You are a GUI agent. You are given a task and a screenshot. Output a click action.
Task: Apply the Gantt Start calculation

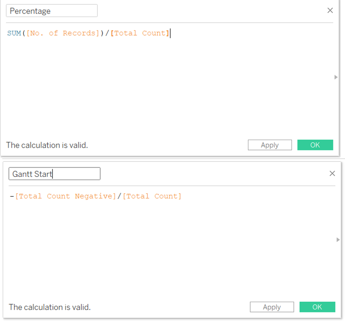(272, 307)
